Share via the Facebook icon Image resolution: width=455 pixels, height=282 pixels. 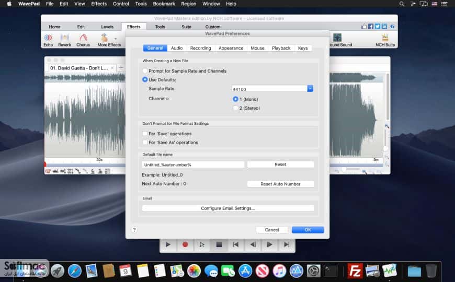[371, 27]
